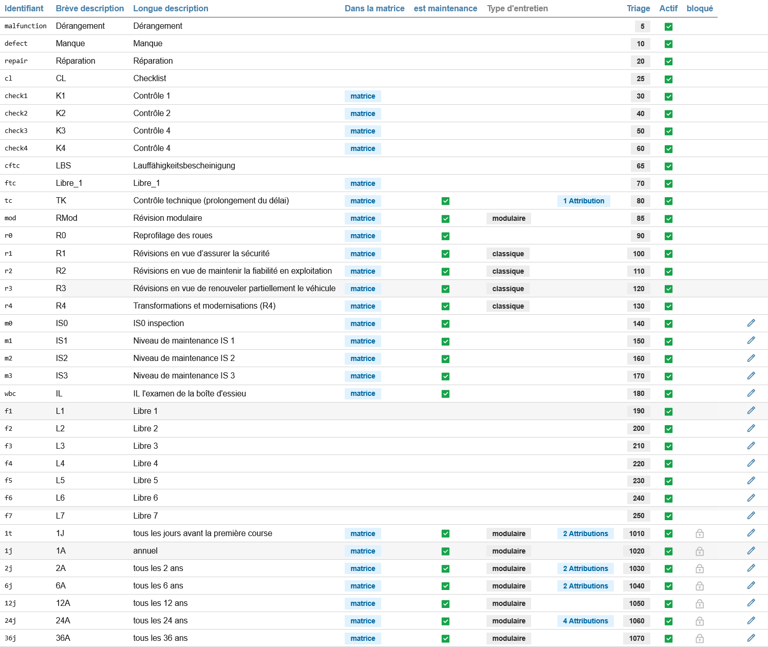Screen dimensions: 768x647
Task: Edit the 'tous les 6 ans' row
Action: point(751,585)
